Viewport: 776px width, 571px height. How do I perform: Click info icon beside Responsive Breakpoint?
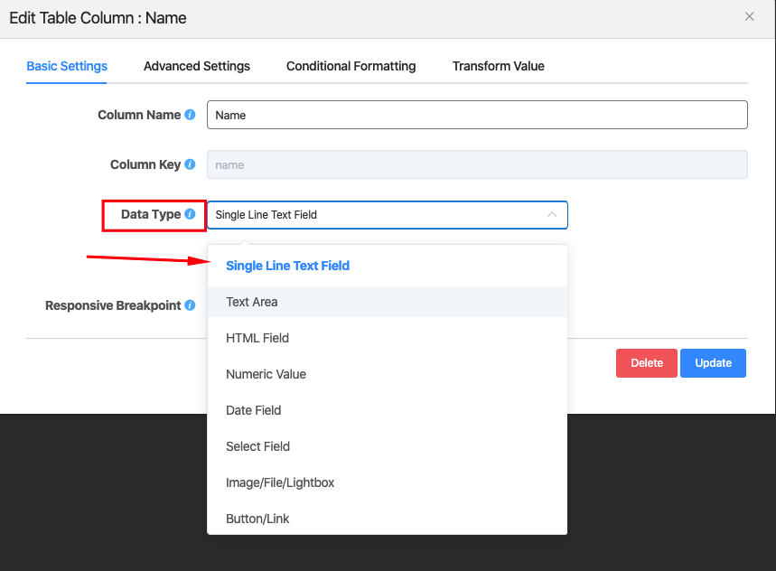190,305
